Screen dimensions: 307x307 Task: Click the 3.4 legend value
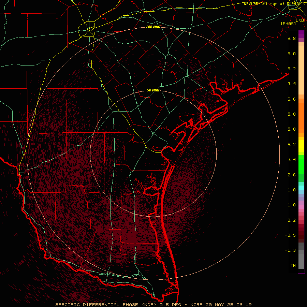pyautogui.click(x=292, y=160)
